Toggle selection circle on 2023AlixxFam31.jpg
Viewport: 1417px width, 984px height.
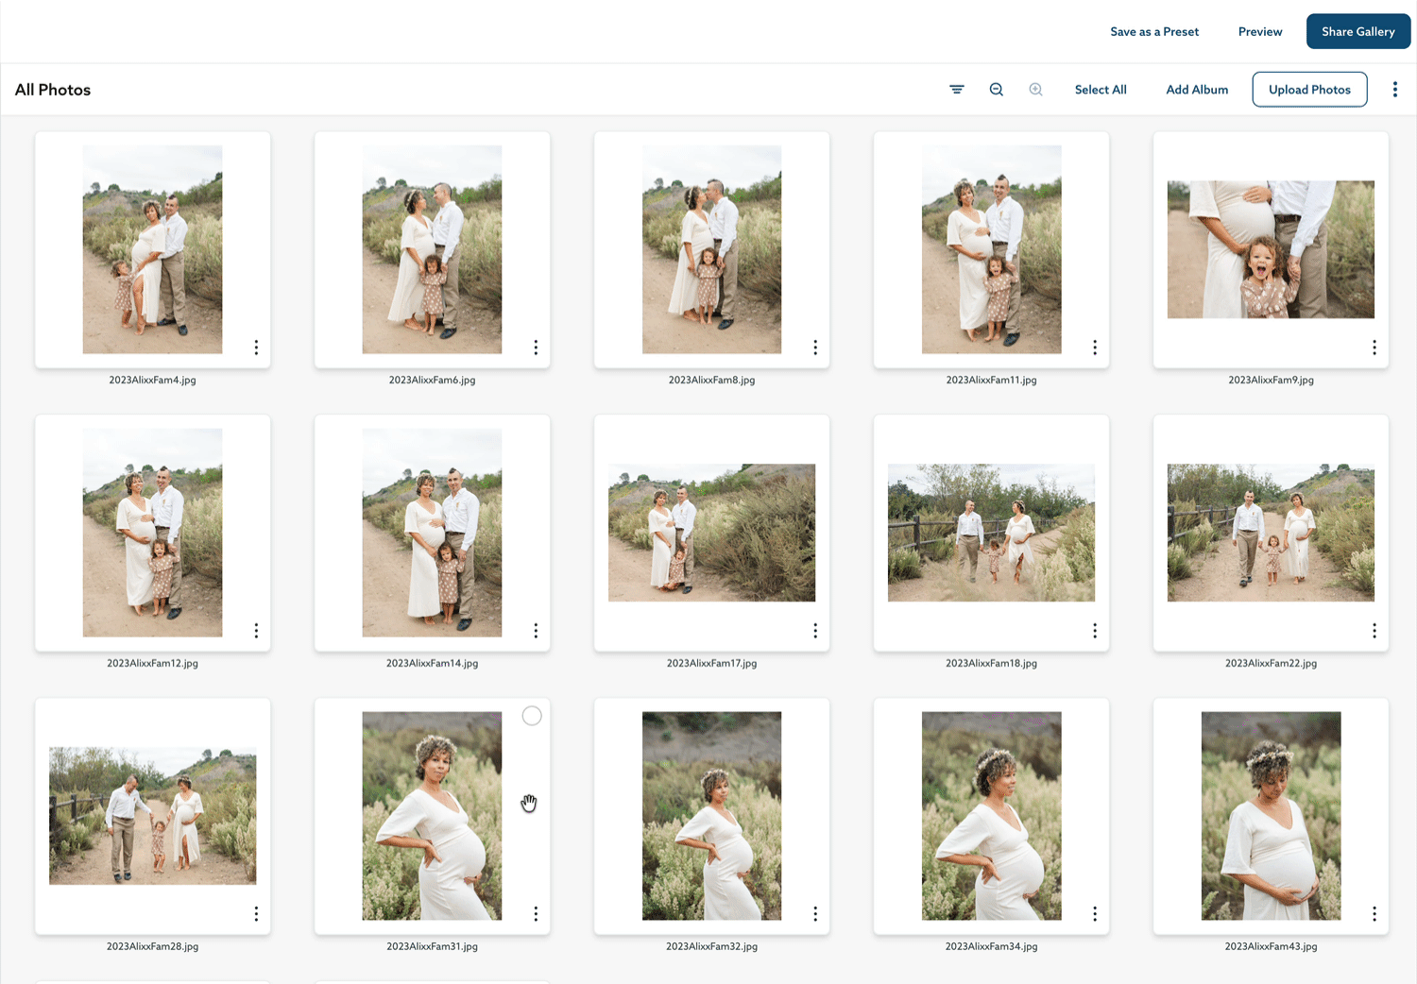coord(532,716)
